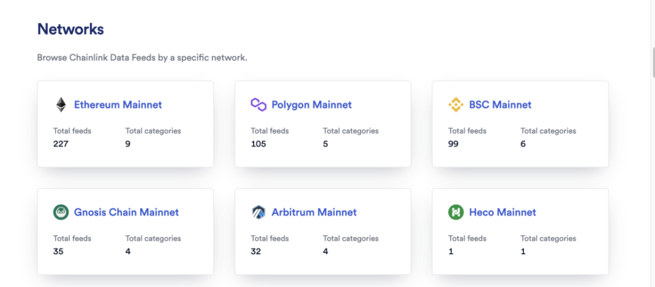Viewport: 655px width, 287px height.
Task: Click the Gnosis Chain green icon
Action: tap(61, 212)
